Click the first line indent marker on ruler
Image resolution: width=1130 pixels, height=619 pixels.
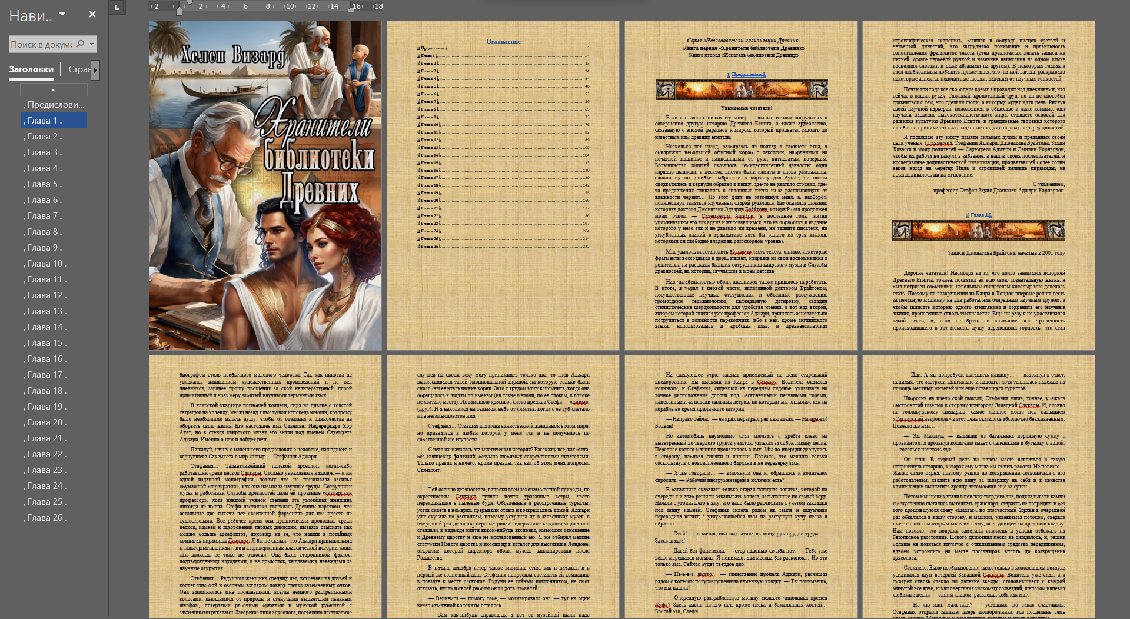click(x=180, y=3)
